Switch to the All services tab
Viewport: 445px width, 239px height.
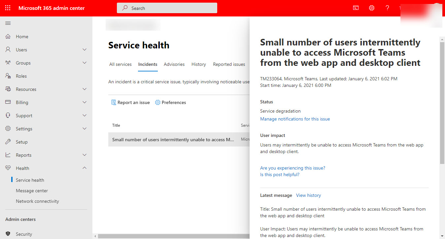[120, 64]
